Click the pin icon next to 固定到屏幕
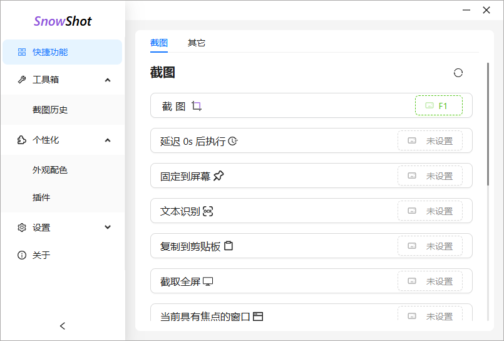The image size is (504, 341). (x=219, y=176)
